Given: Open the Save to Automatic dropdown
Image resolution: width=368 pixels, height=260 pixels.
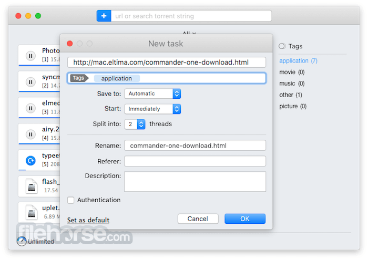Looking at the screenshot, I should 152,93.
